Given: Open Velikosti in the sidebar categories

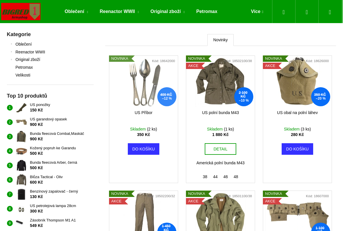Looking at the screenshot, I should 23,75.
